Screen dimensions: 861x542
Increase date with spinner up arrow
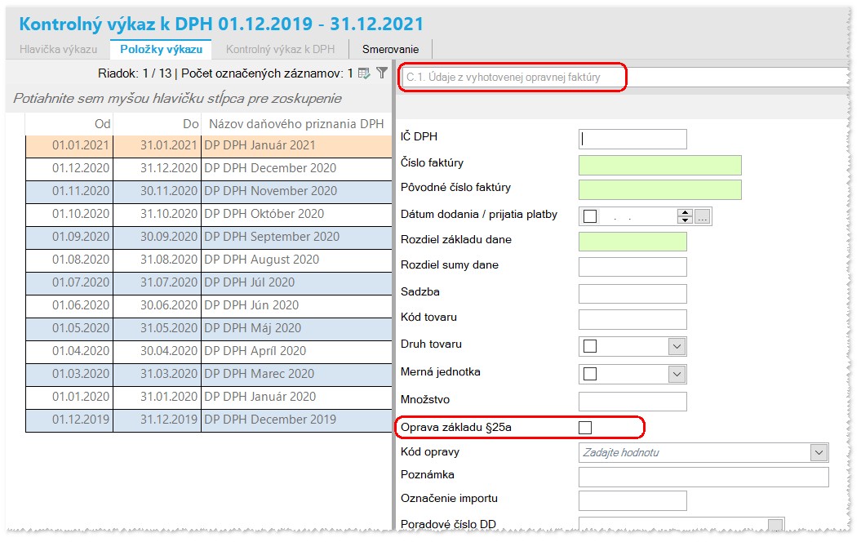point(685,212)
